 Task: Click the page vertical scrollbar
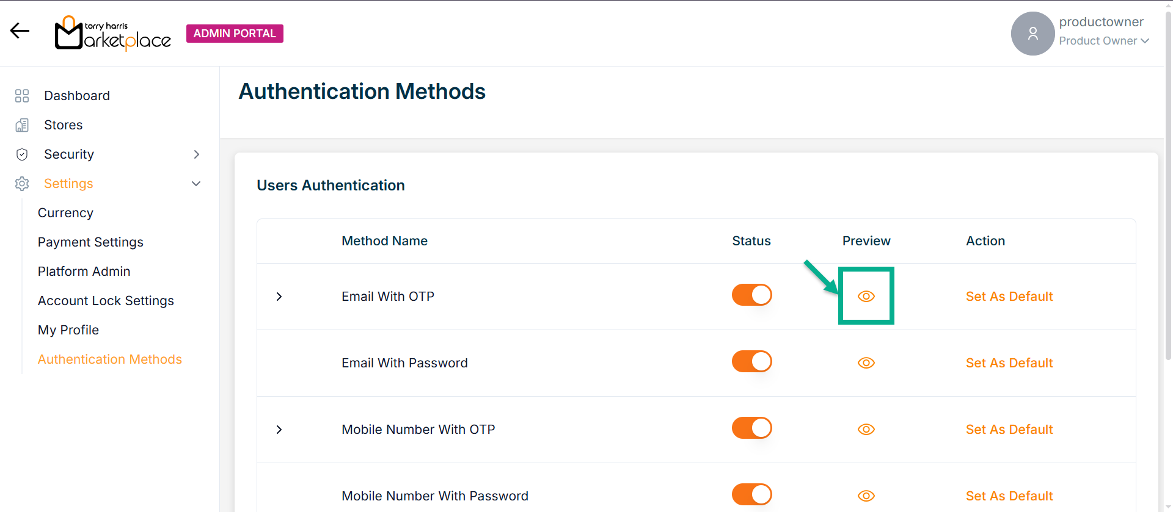pyautogui.click(x=1168, y=244)
